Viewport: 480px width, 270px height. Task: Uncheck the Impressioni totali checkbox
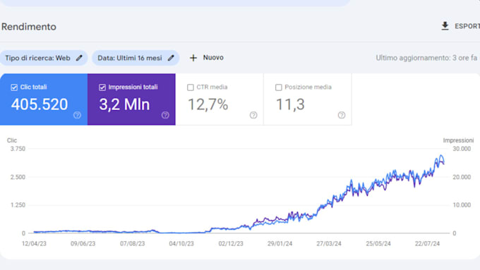(x=102, y=87)
